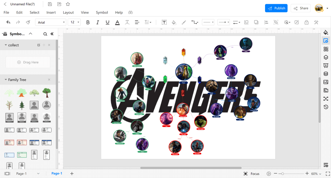Open the Insert menu
Viewport: 331px width, 178px height.
coord(51,12)
